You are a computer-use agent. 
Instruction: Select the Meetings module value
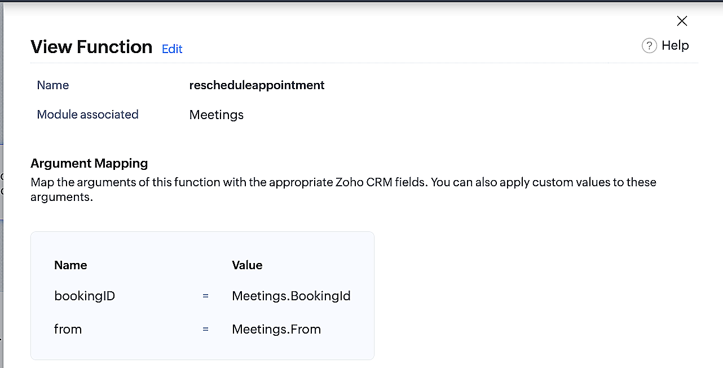[x=217, y=115]
